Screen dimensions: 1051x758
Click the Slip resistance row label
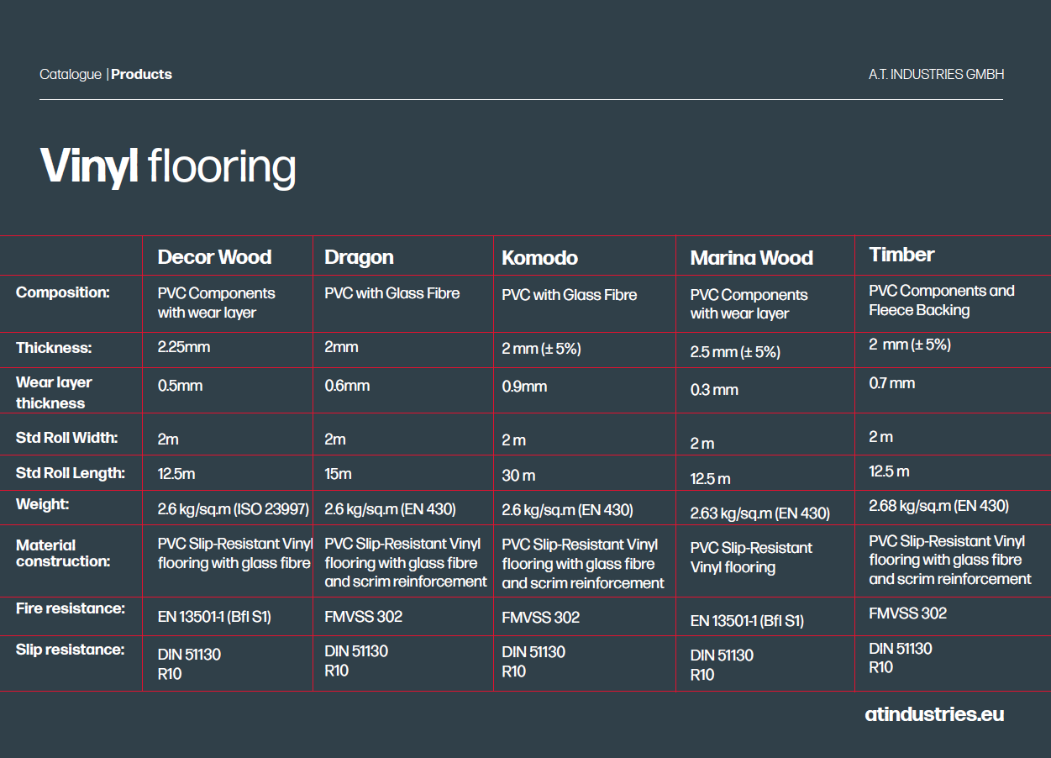(70, 650)
